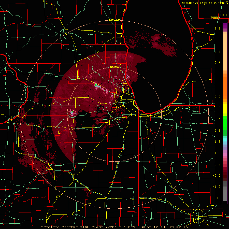The width and height of the screenshot is (229, 229).
Task: Click the -0.5 scale value
Action: pyautogui.click(x=217, y=176)
